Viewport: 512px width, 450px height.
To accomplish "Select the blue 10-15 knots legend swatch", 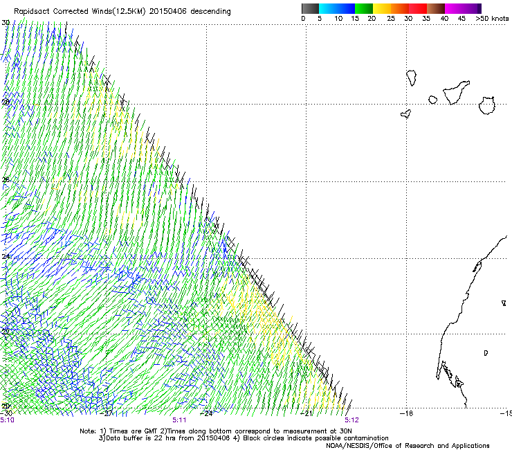I will (346, 8).
